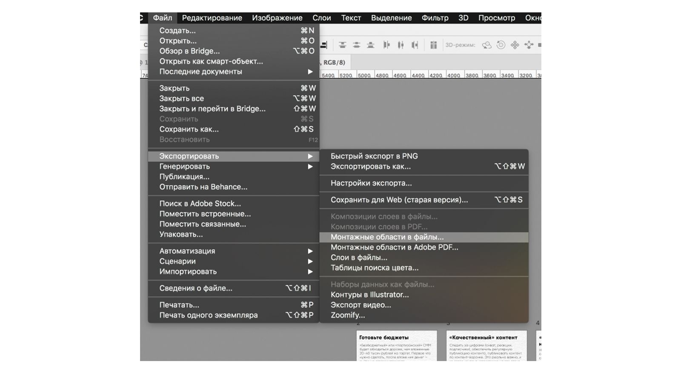Choose Открыть... menu item
The height and width of the screenshot is (373, 681).
pyautogui.click(x=234, y=41)
